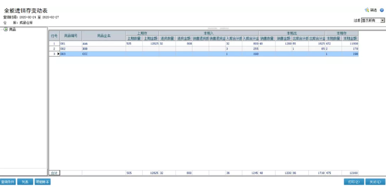Click the 商品全名 column header

tap(104, 36)
